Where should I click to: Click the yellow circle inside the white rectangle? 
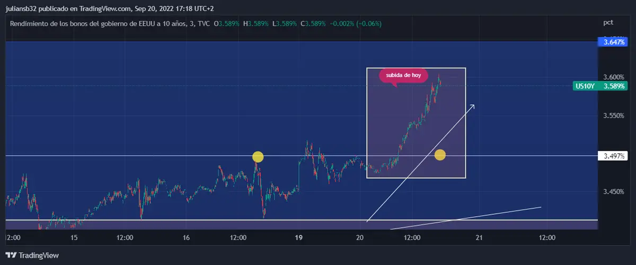[x=440, y=155]
